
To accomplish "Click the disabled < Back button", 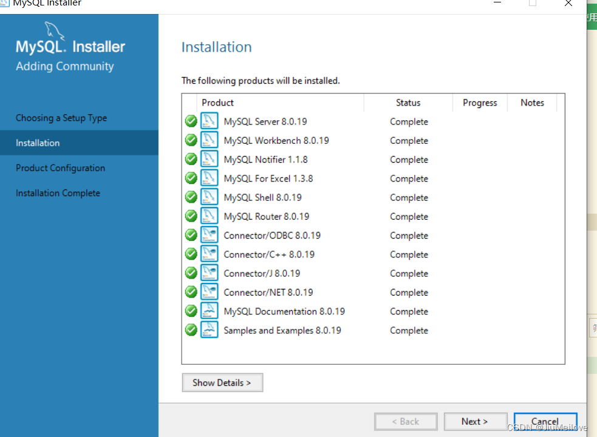I will tap(406, 421).
